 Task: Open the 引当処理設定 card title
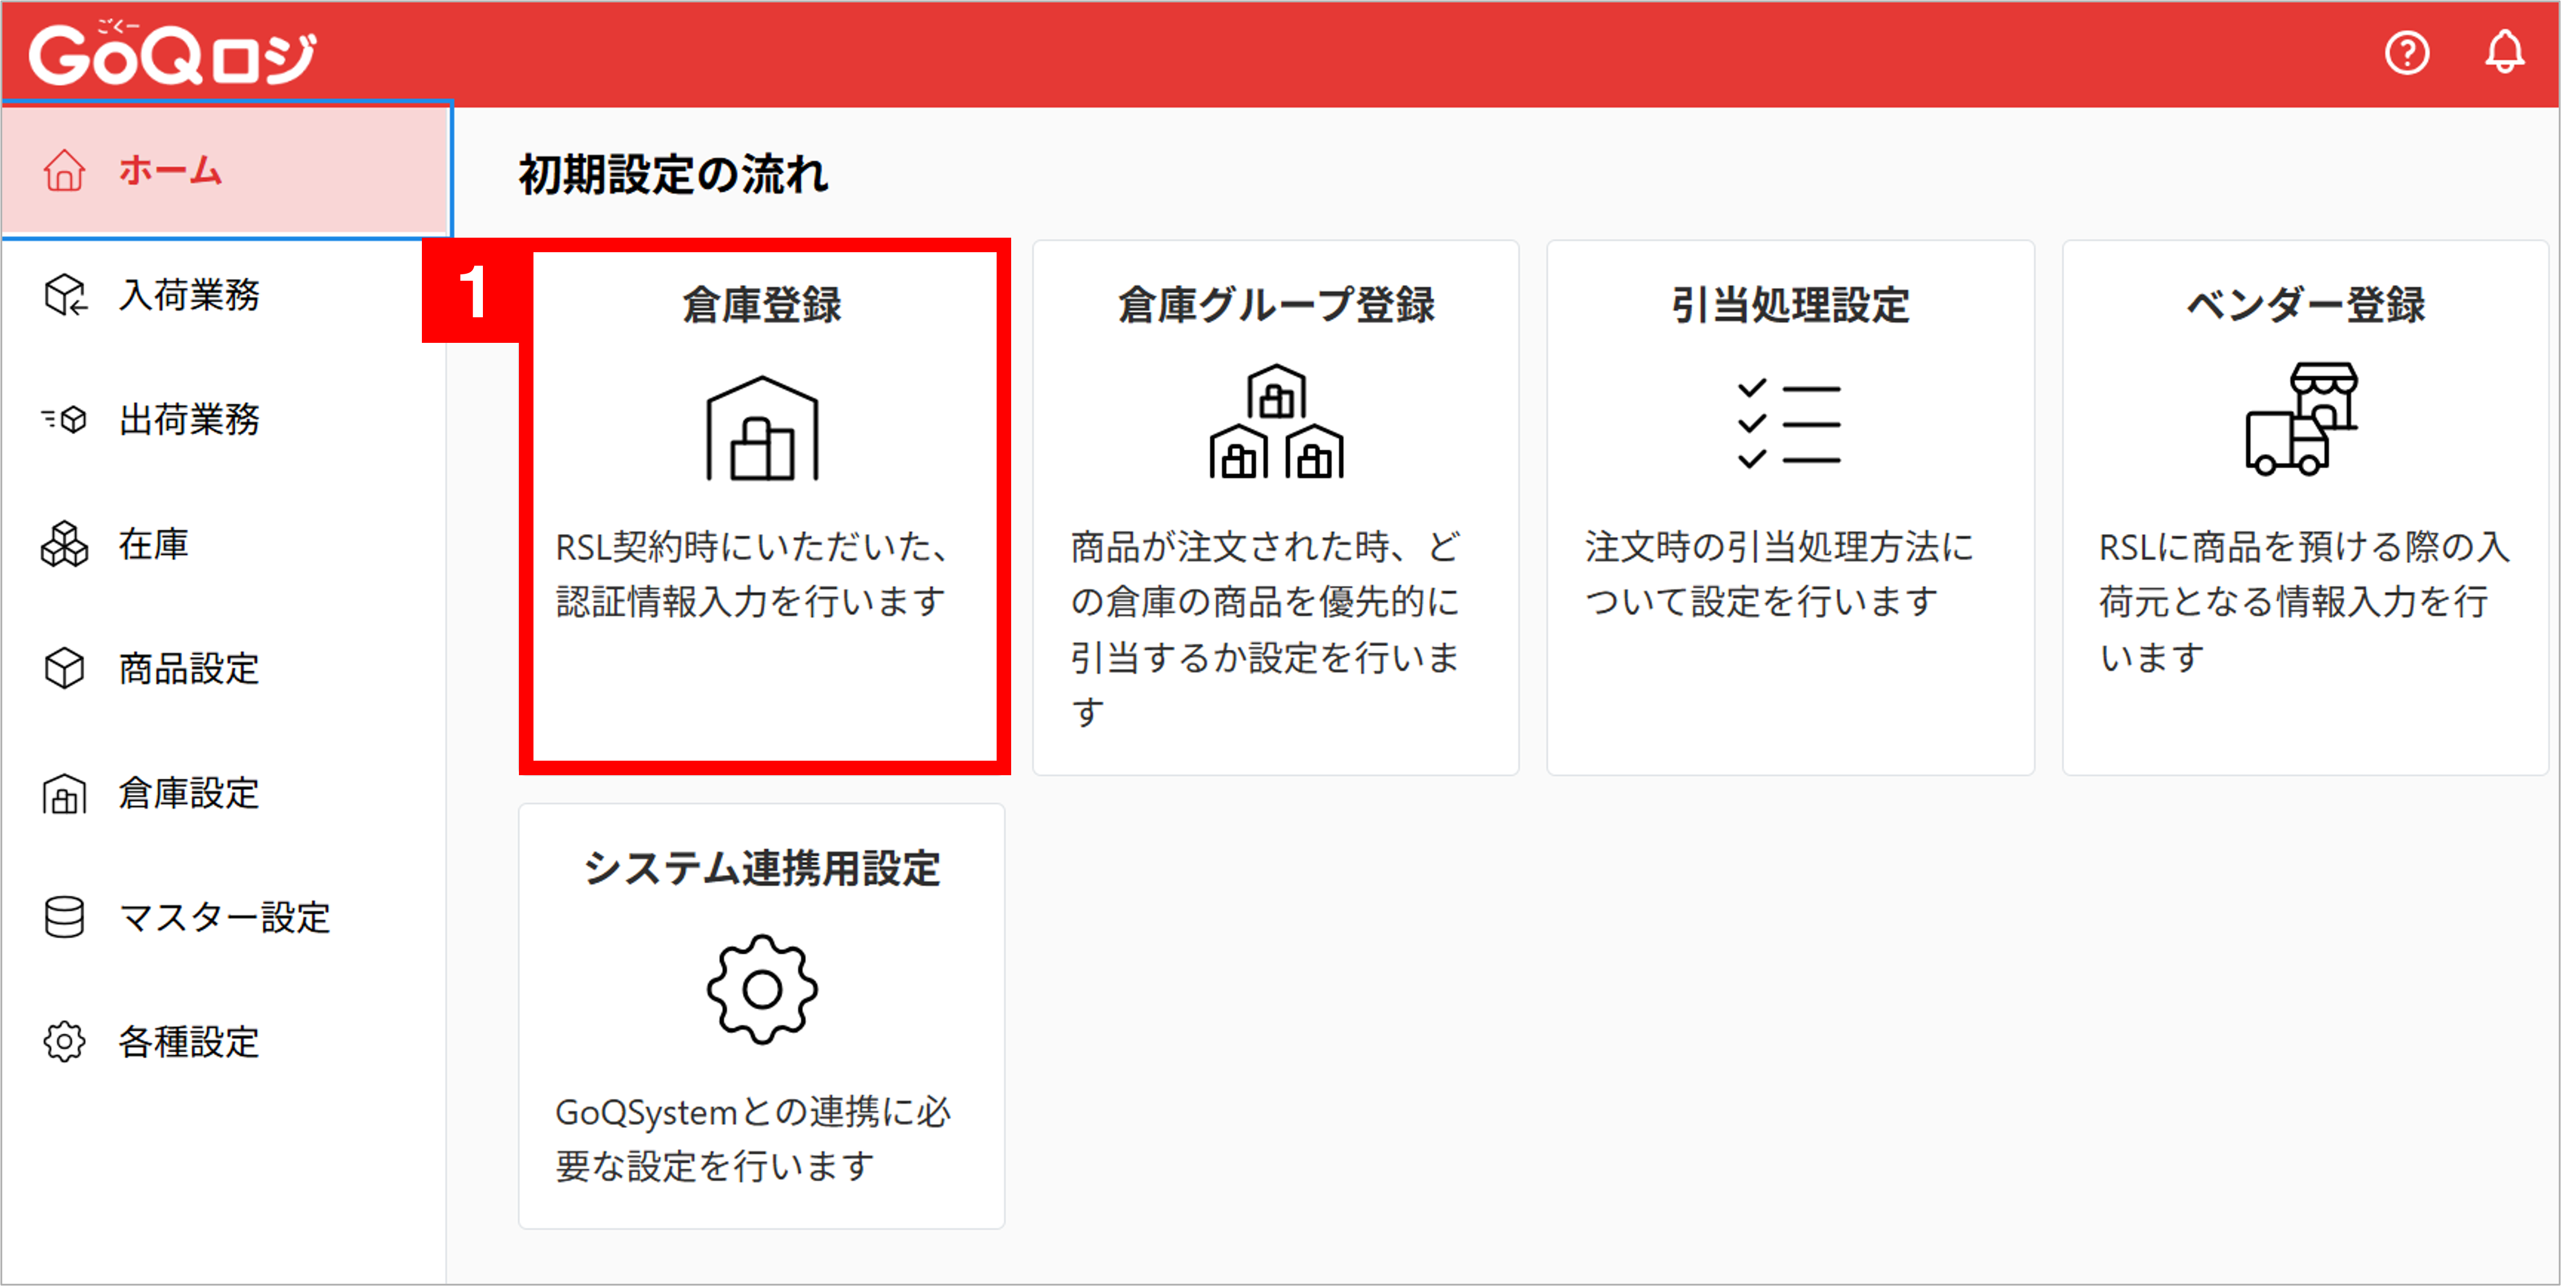[x=1789, y=305]
